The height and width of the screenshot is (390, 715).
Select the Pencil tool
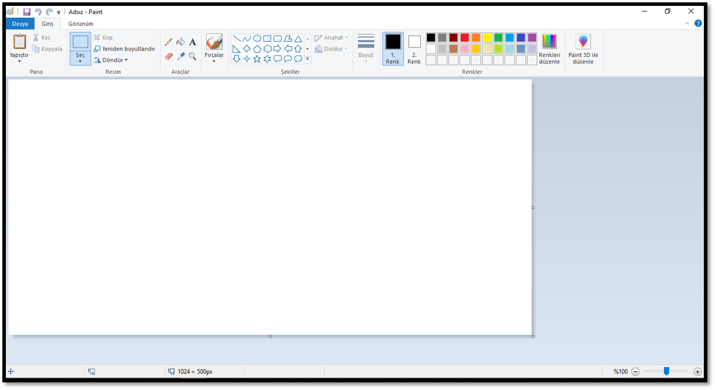[x=168, y=42]
